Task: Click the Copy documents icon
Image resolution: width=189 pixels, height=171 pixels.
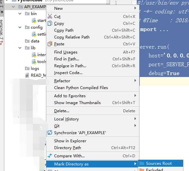Action: pos(50,23)
